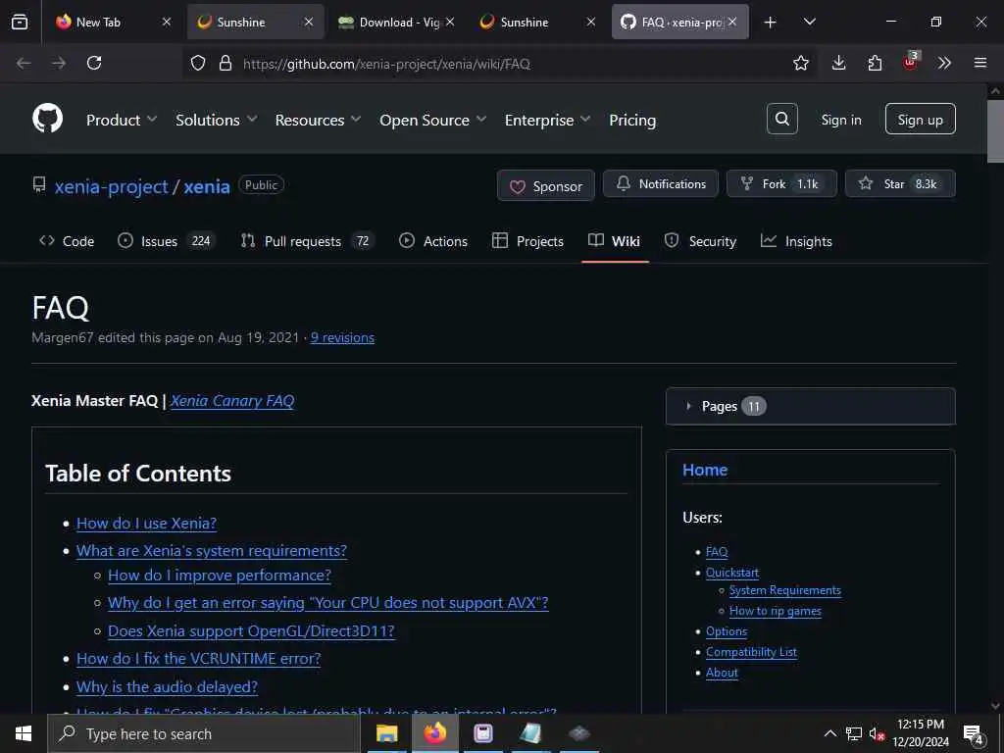The width and height of the screenshot is (1004, 753).
Task: Open a new browser tab with plus
Action: click(771, 23)
